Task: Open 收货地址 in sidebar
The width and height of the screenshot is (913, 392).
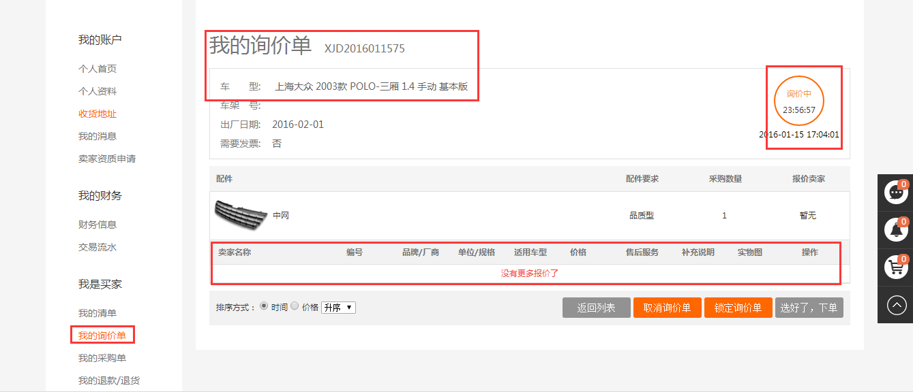Action: pos(98,114)
